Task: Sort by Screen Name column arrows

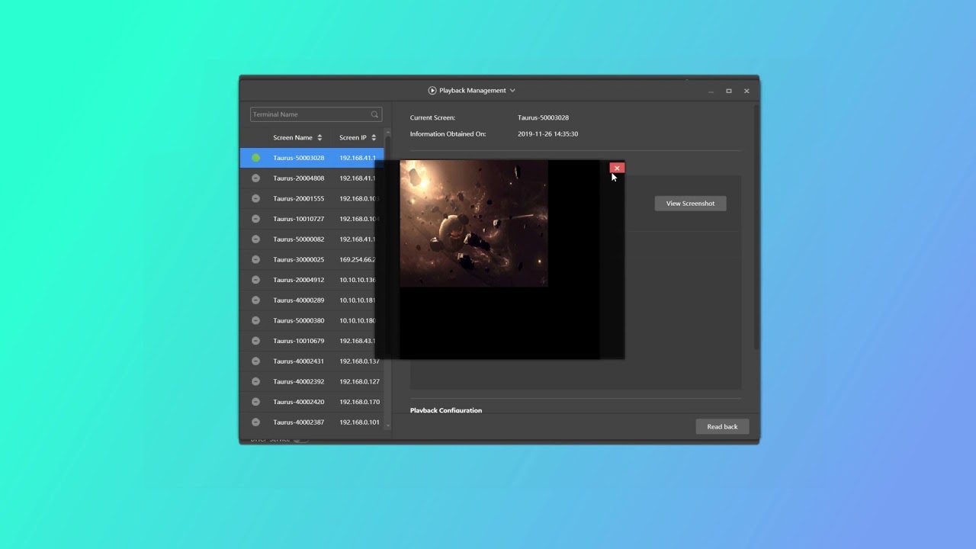Action: click(x=319, y=138)
